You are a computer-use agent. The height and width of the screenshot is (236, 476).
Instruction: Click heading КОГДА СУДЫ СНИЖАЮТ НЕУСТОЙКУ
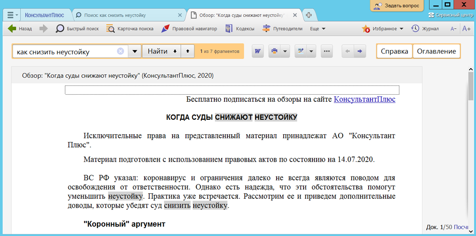coord(231,118)
